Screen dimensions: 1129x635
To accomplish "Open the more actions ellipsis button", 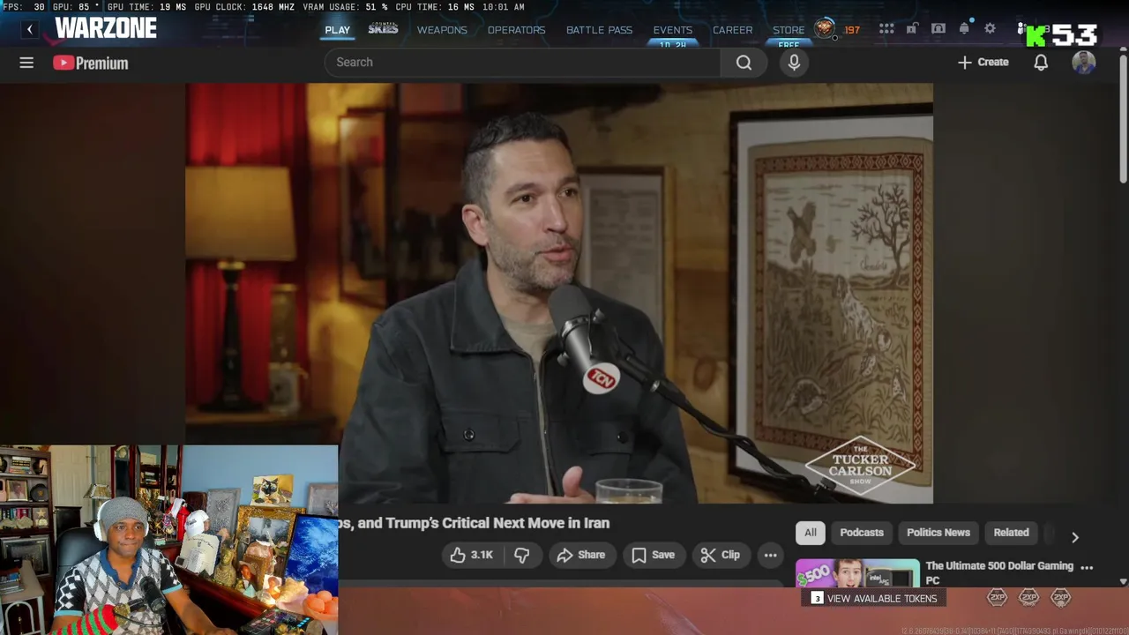I will point(770,555).
